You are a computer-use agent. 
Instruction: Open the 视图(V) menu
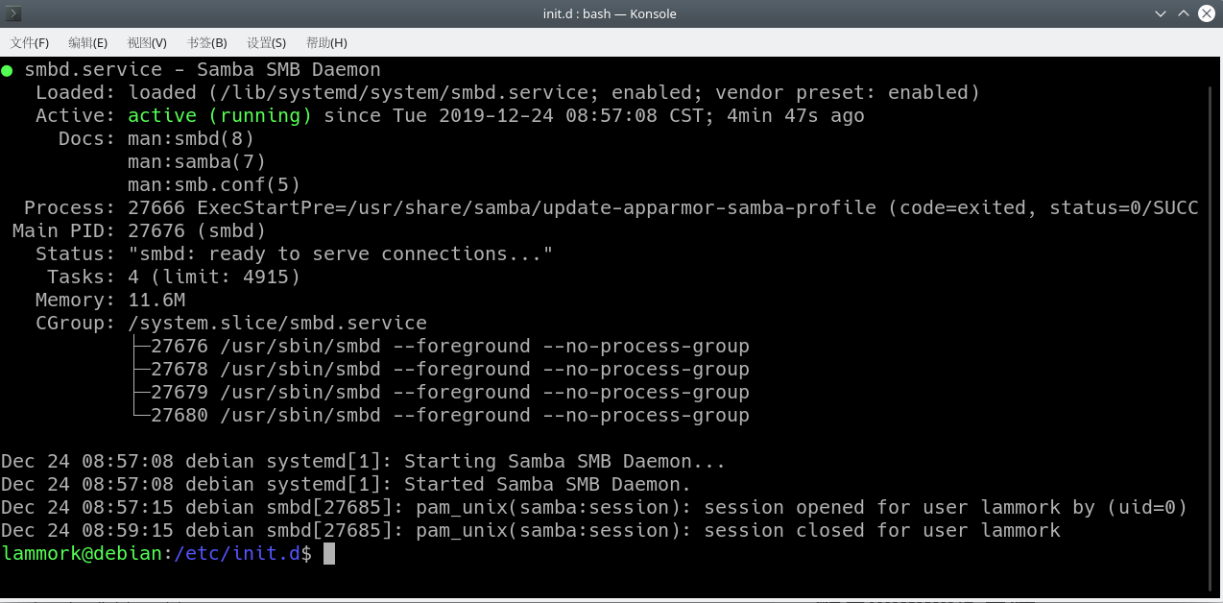[x=146, y=42]
